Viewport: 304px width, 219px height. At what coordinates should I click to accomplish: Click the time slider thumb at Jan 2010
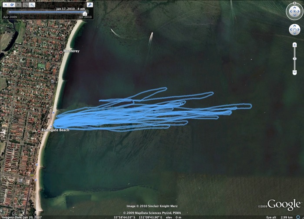click(x=85, y=13)
